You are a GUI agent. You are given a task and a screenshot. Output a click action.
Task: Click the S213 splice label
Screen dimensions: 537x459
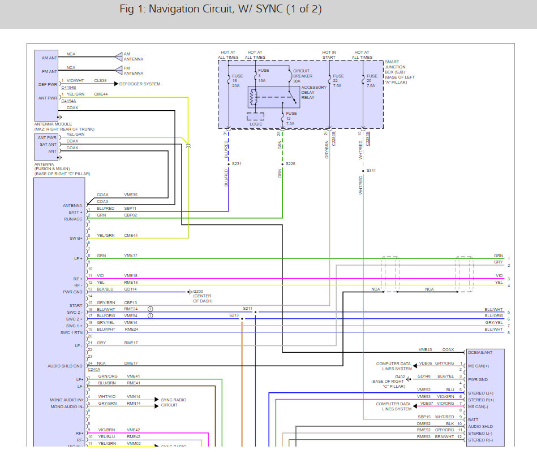[234, 315]
